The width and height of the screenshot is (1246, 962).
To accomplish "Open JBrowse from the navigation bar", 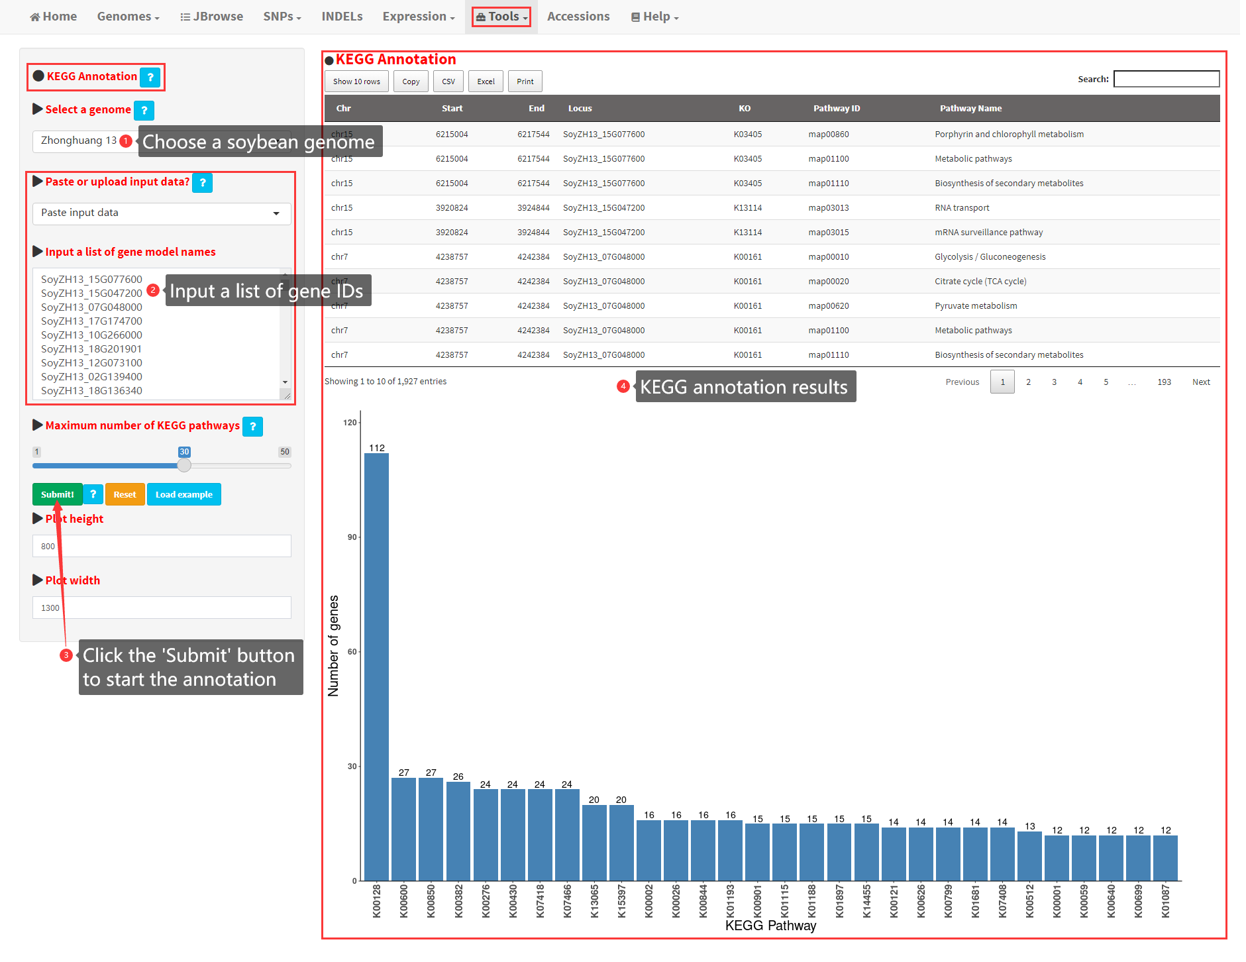I will [211, 17].
